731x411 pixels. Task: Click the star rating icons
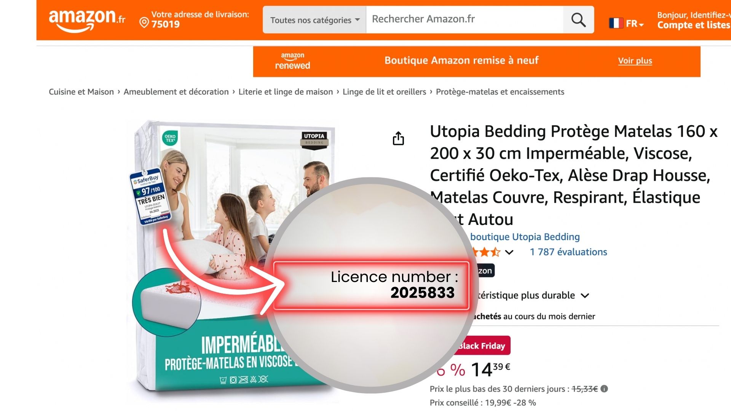485,252
